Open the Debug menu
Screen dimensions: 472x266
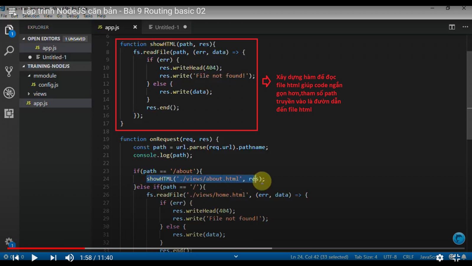73,16
